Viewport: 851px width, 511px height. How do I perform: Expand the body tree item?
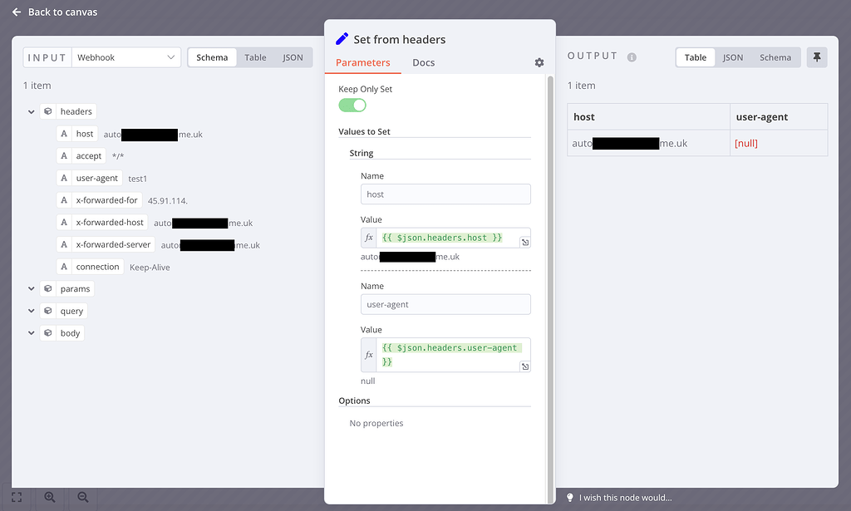[31, 332]
